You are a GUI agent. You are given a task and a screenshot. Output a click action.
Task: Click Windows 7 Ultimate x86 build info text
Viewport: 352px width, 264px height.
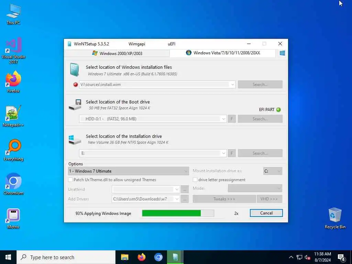pyautogui.click(x=132, y=74)
